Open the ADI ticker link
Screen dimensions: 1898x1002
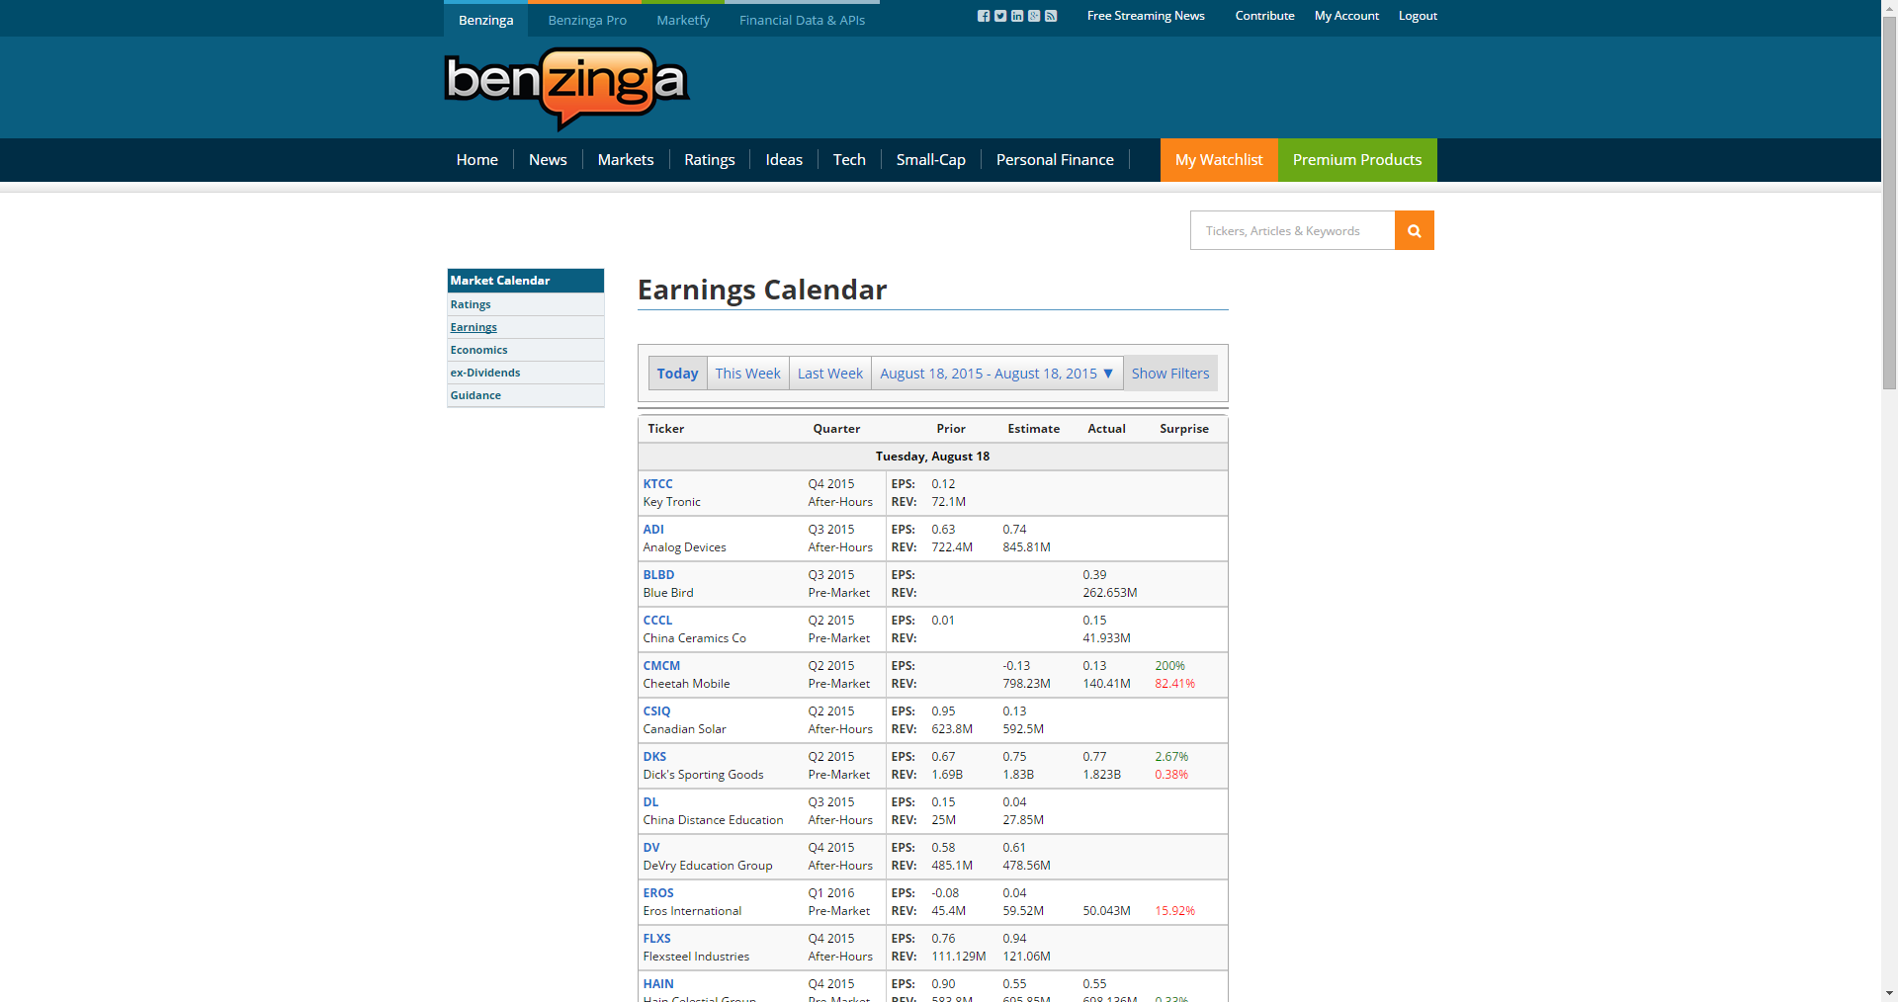tap(653, 530)
